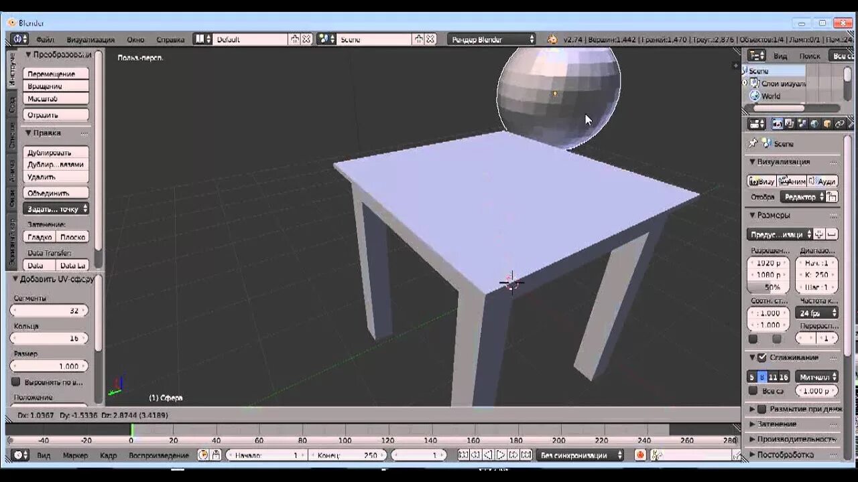Open the Properties editor type icon
Image resolution: width=858 pixels, height=482 pixels.
[x=757, y=124]
